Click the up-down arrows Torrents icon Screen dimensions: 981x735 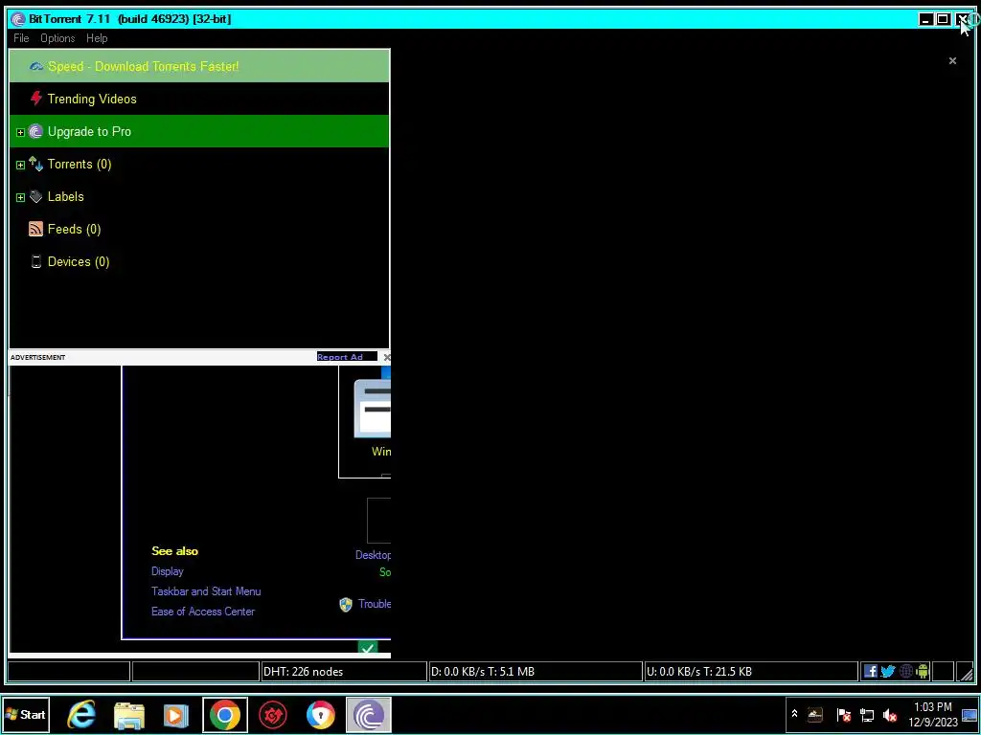point(36,164)
